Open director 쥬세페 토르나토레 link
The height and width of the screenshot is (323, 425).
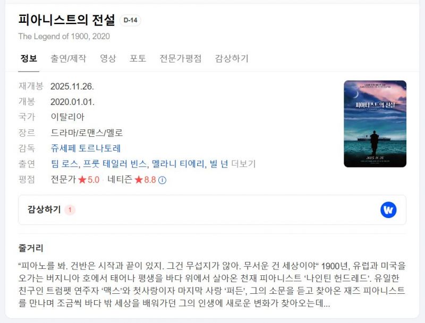point(86,149)
